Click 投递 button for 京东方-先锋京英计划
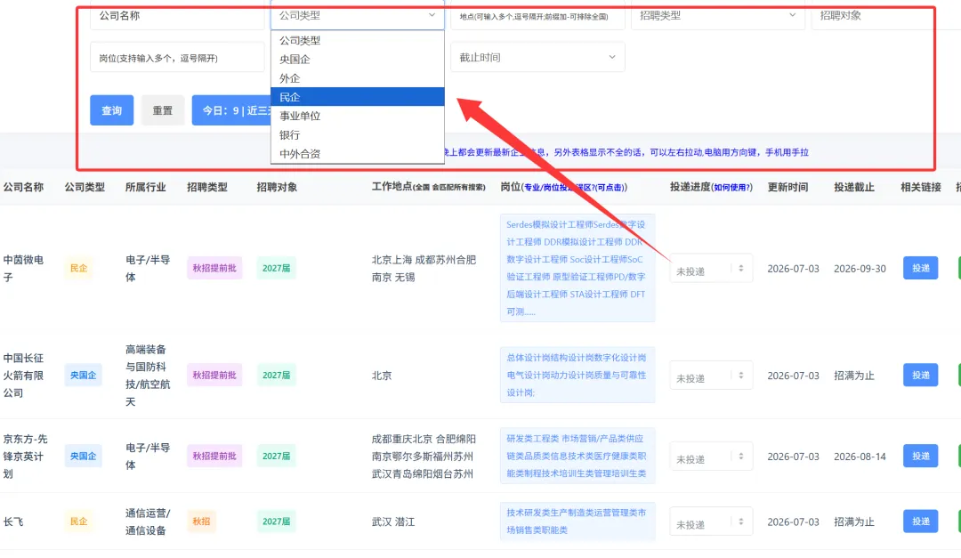 click(921, 456)
